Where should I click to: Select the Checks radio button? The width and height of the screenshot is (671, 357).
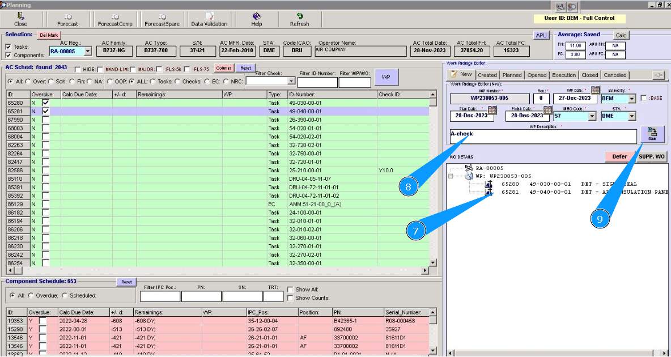tap(177, 81)
